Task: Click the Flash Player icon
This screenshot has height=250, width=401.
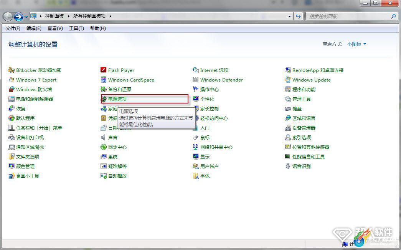Action: (103, 70)
